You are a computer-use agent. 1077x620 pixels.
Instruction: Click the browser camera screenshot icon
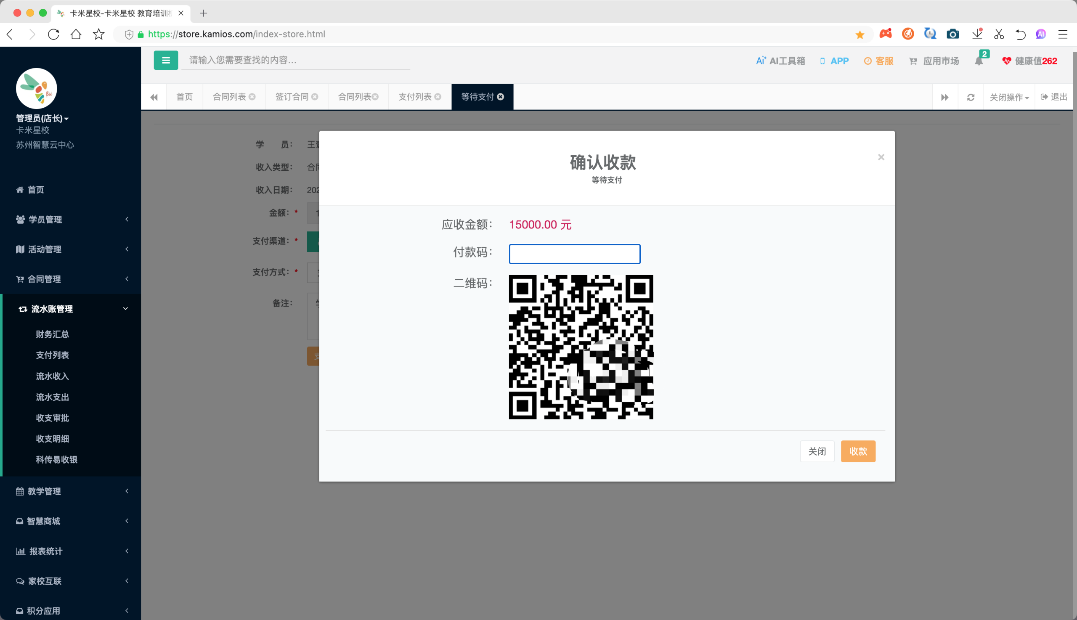(952, 34)
